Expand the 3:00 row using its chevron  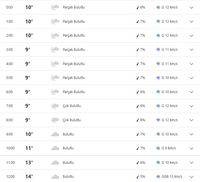(x=192, y=50)
